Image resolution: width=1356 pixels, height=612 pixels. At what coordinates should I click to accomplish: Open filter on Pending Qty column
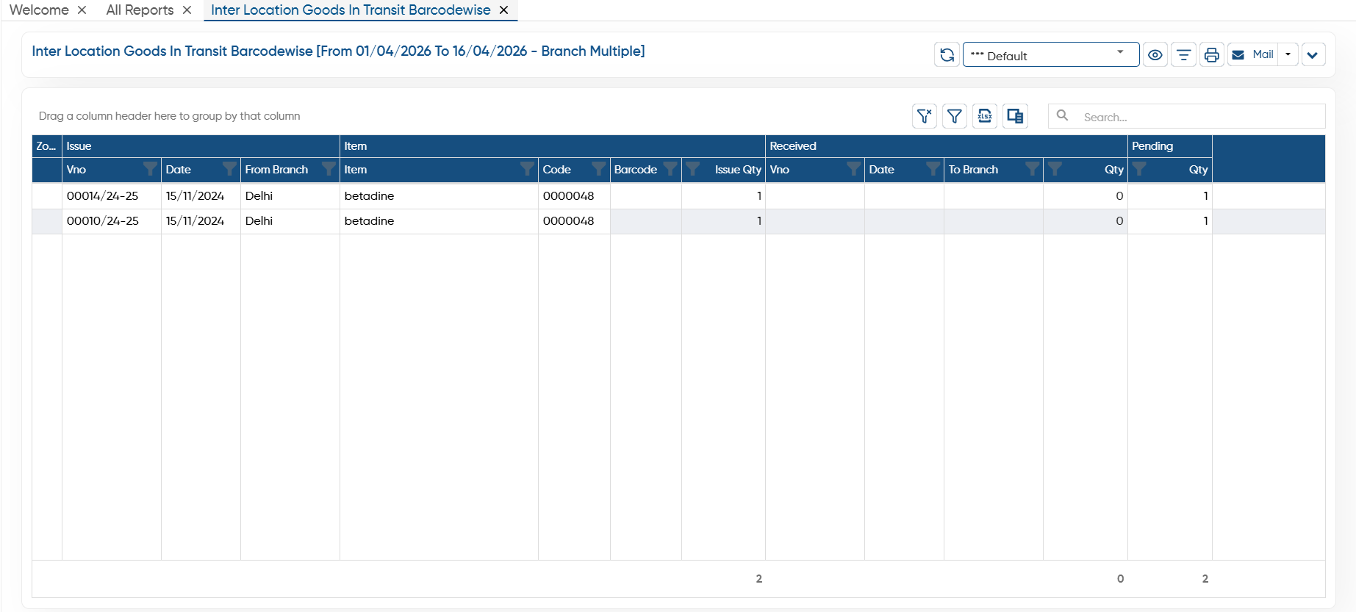point(1139,169)
